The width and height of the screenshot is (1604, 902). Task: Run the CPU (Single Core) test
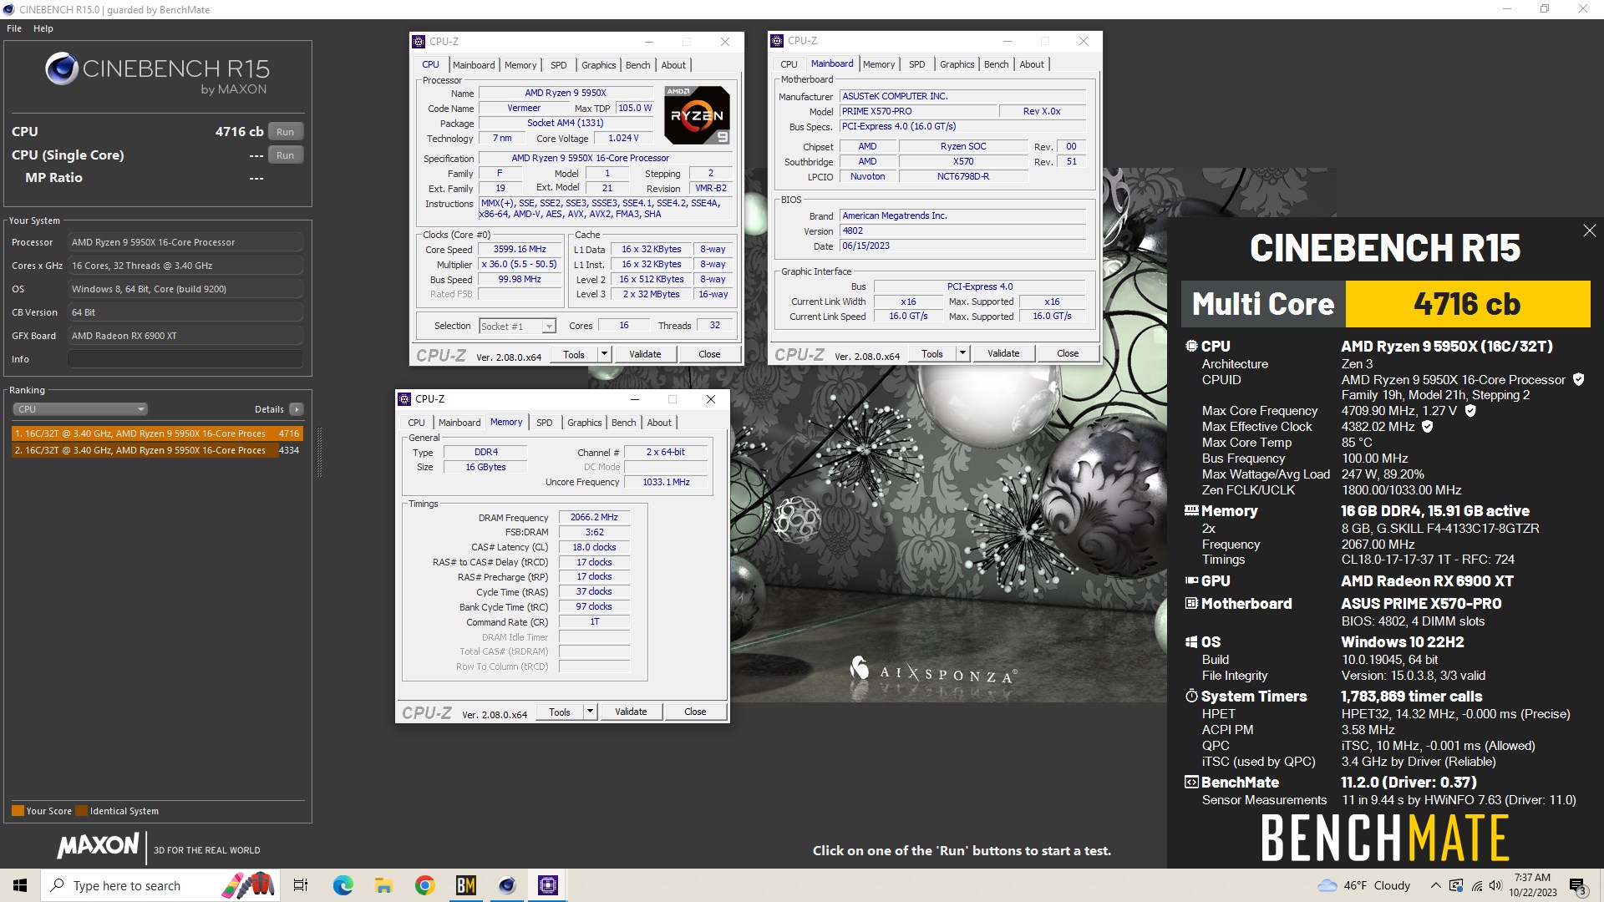(x=285, y=155)
